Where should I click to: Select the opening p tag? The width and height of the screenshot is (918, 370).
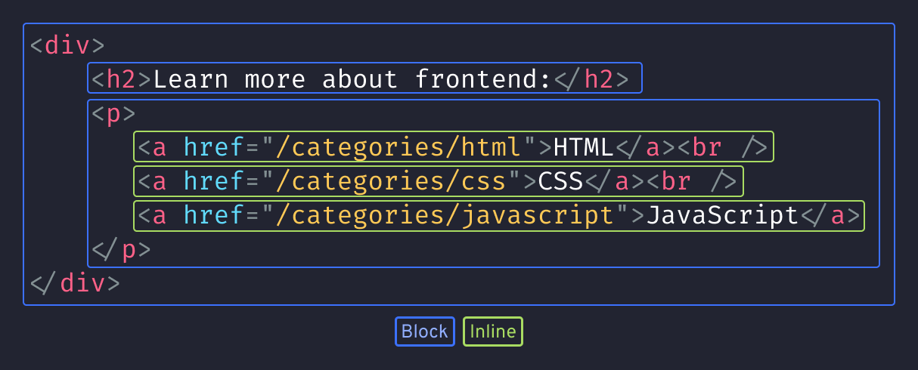click(x=113, y=114)
